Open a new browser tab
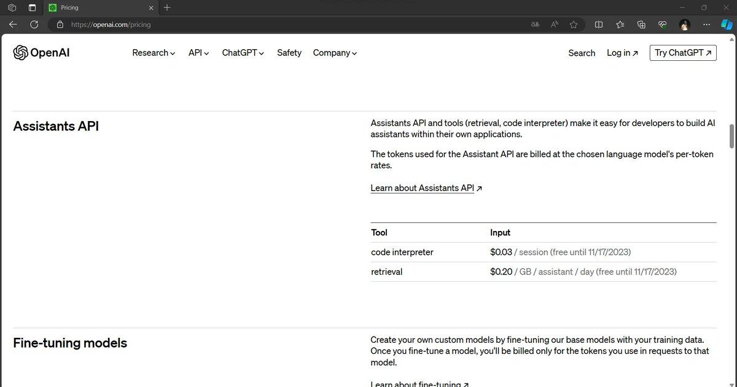The height and width of the screenshot is (387, 737). [166, 7]
